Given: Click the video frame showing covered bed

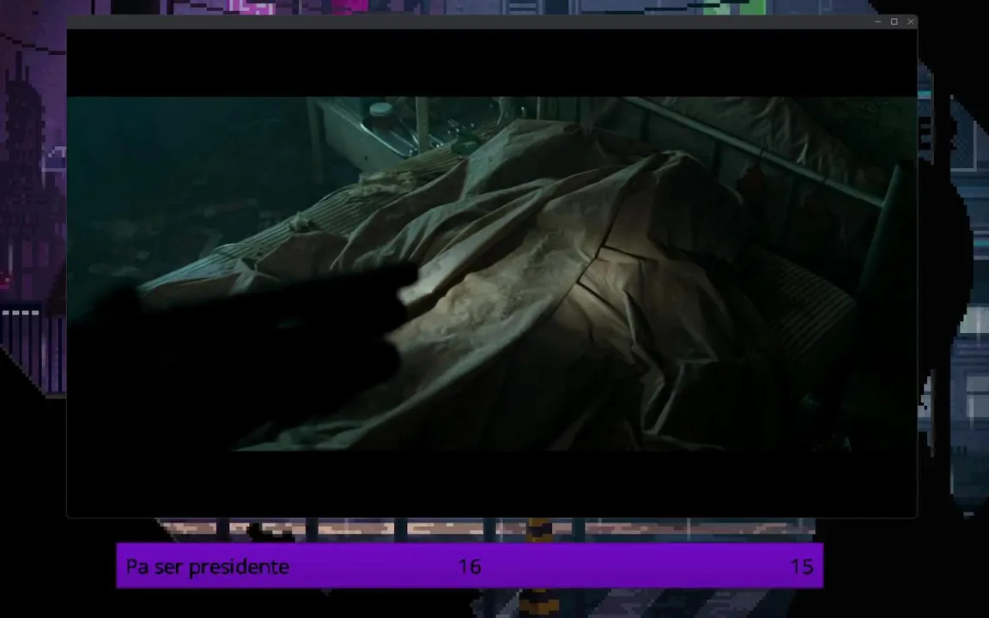Looking at the screenshot, I should [x=492, y=273].
